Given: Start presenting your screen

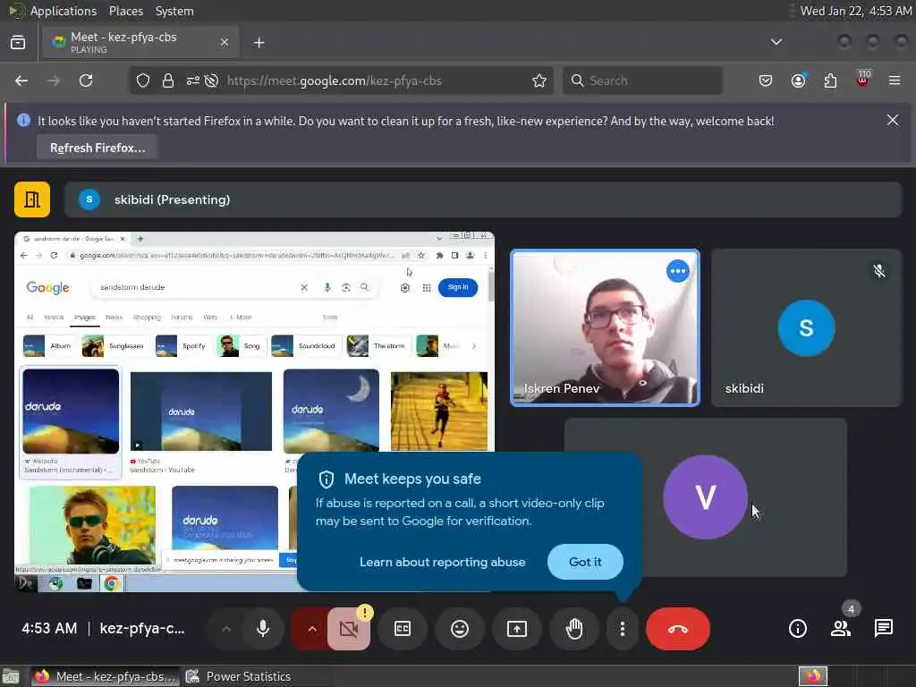Looking at the screenshot, I should 517,629.
